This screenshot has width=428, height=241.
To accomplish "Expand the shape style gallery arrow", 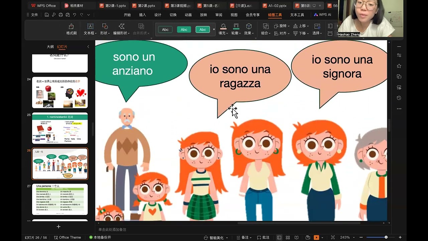I will [x=214, y=29].
